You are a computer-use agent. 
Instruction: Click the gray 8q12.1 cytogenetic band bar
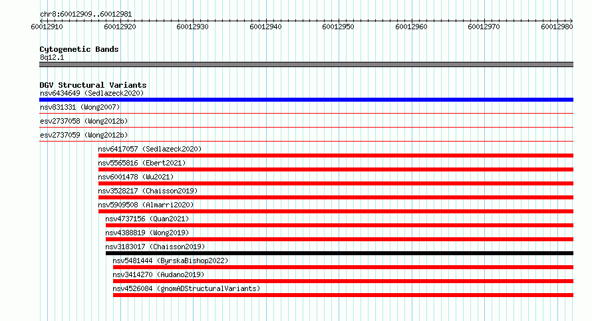[x=306, y=64]
